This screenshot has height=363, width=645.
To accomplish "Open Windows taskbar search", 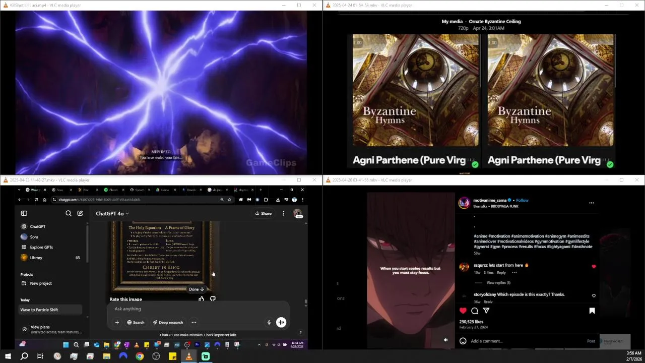I will click(24, 356).
